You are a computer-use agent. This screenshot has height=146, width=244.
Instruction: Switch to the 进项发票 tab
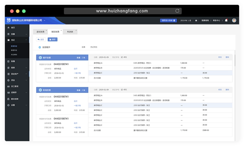(40, 32)
